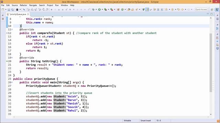
Task: Close the priorityQueue.java editor tab
Action: point(28,14)
